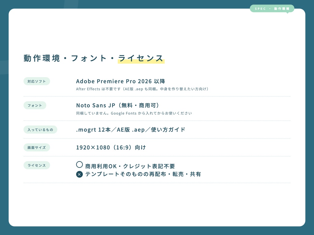Click the text Noto Sans JP（無料・商用可）
The width and height of the screenshot is (314, 235).
pos(118,105)
